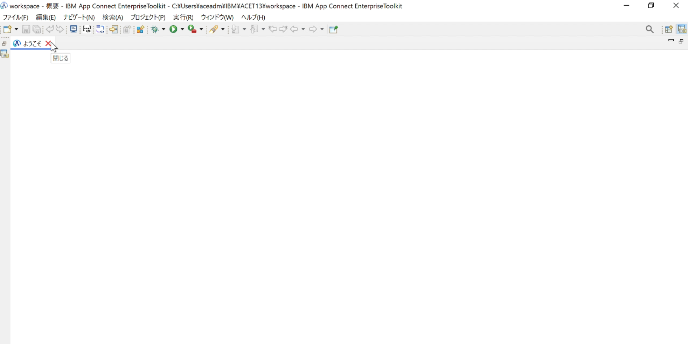Viewport: 688px width, 344px height.
Task: Click the colored squares new-pattern icon
Action: pyautogui.click(x=140, y=29)
